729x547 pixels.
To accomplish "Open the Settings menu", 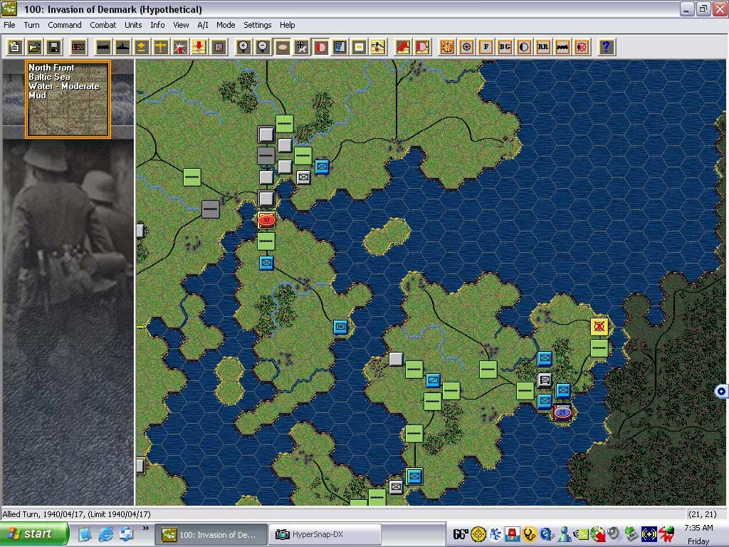I will (x=258, y=25).
